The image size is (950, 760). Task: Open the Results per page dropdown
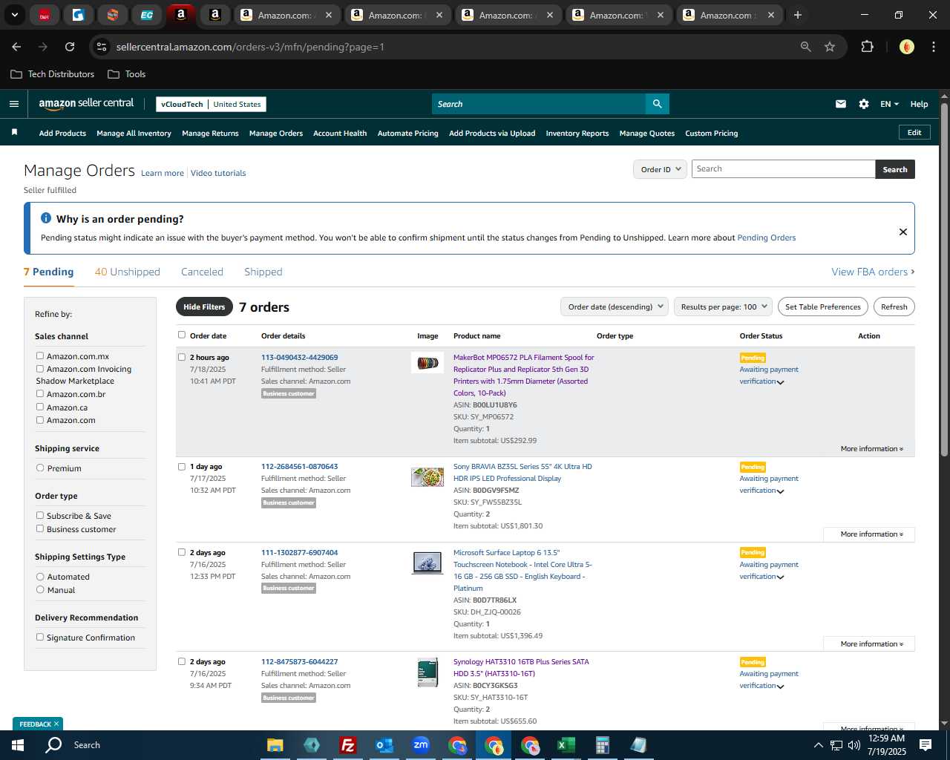(724, 307)
